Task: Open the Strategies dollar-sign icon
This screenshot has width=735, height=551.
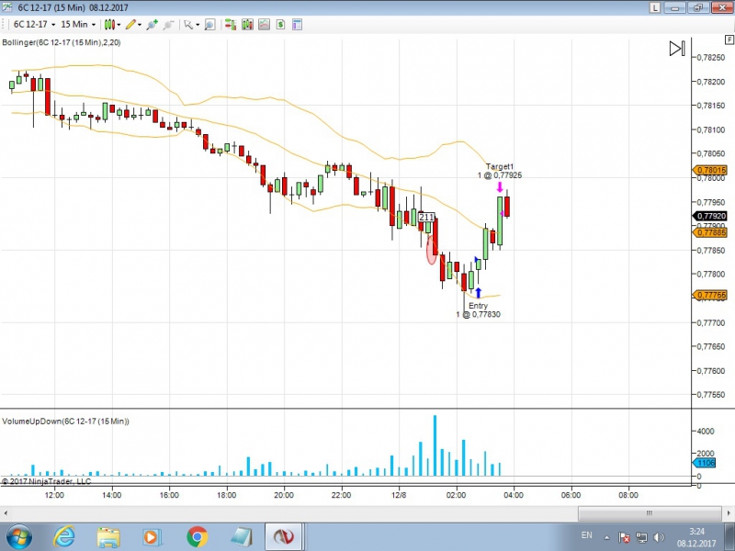Action: [x=280, y=25]
